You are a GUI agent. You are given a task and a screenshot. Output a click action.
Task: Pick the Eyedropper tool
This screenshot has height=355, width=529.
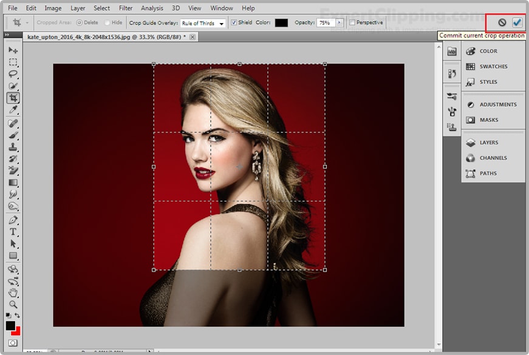click(13, 110)
